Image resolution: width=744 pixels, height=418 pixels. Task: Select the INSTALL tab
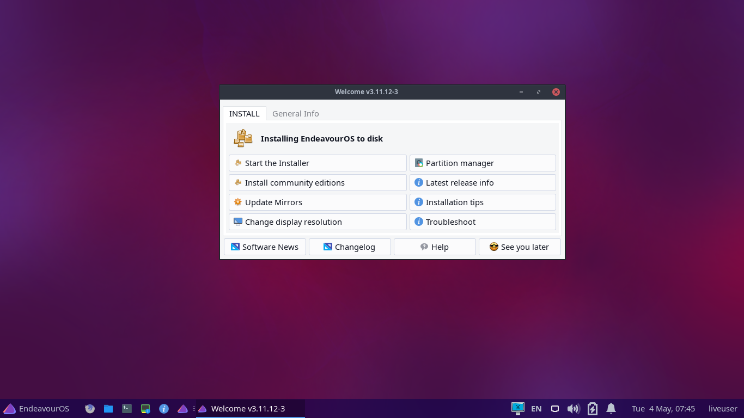click(244, 113)
